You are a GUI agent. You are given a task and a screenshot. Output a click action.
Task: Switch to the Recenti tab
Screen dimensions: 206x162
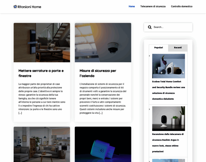(178, 48)
